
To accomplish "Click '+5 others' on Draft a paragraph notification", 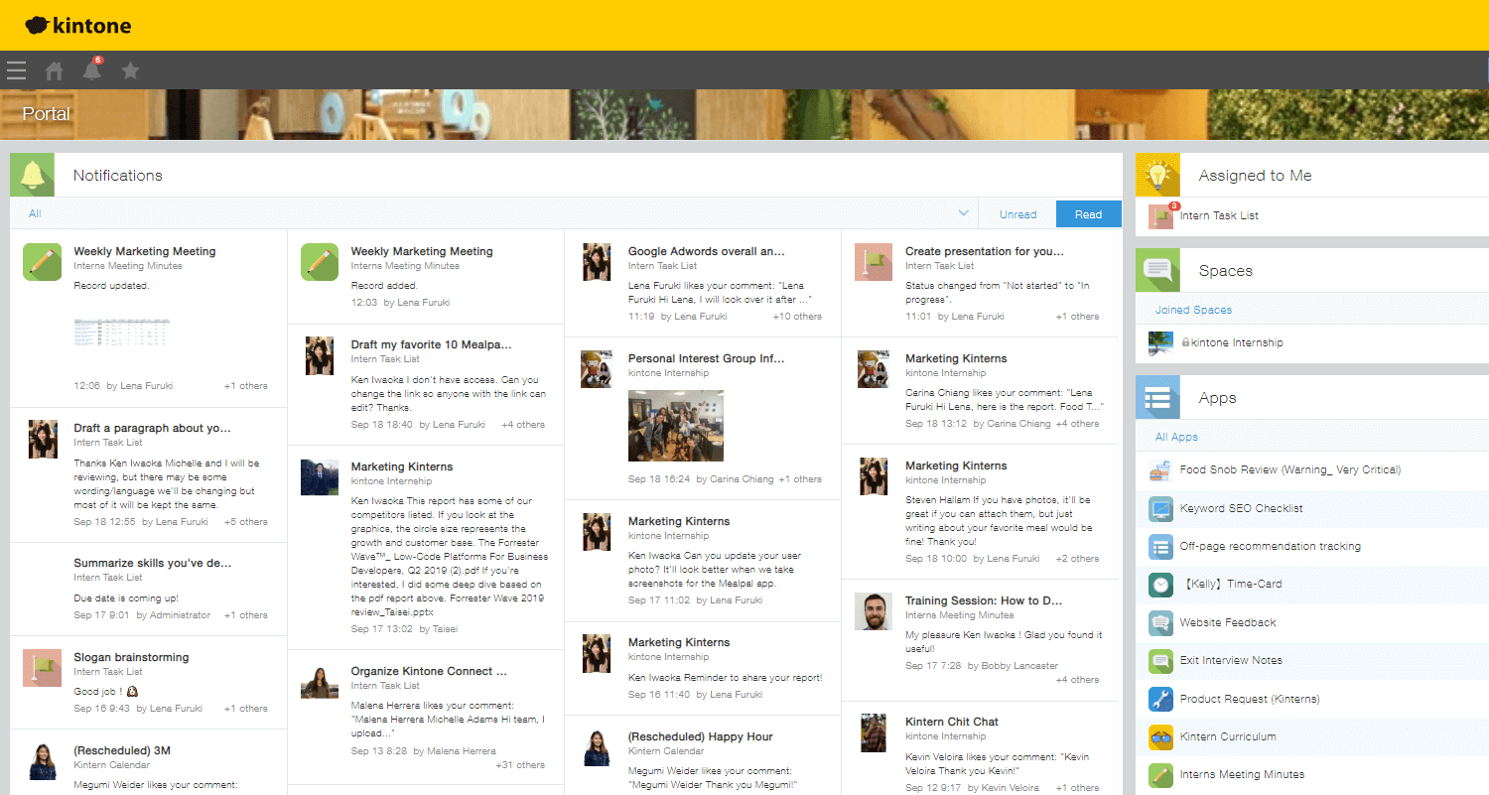I will coord(245,521).
